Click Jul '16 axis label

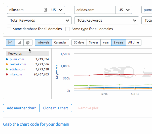pyautogui.click(x=104, y=94)
